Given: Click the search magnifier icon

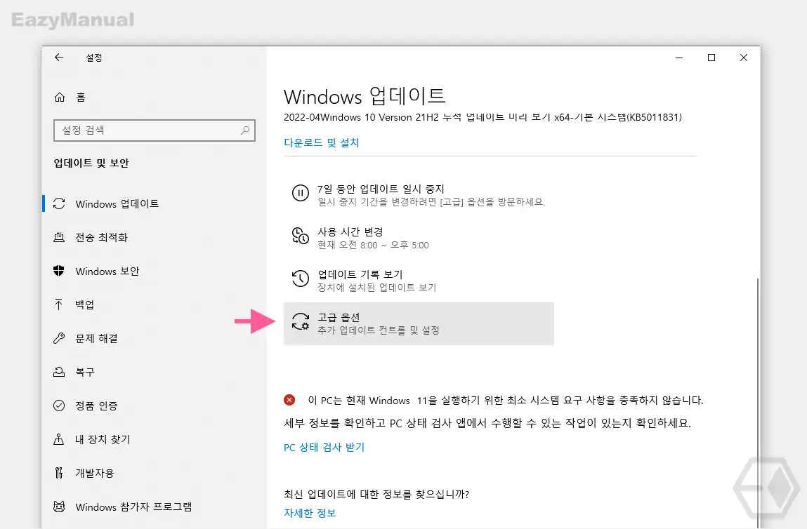Looking at the screenshot, I should [245, 130].
